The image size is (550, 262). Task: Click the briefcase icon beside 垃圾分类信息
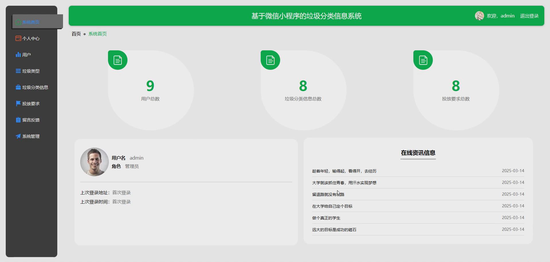coord(18,87)
